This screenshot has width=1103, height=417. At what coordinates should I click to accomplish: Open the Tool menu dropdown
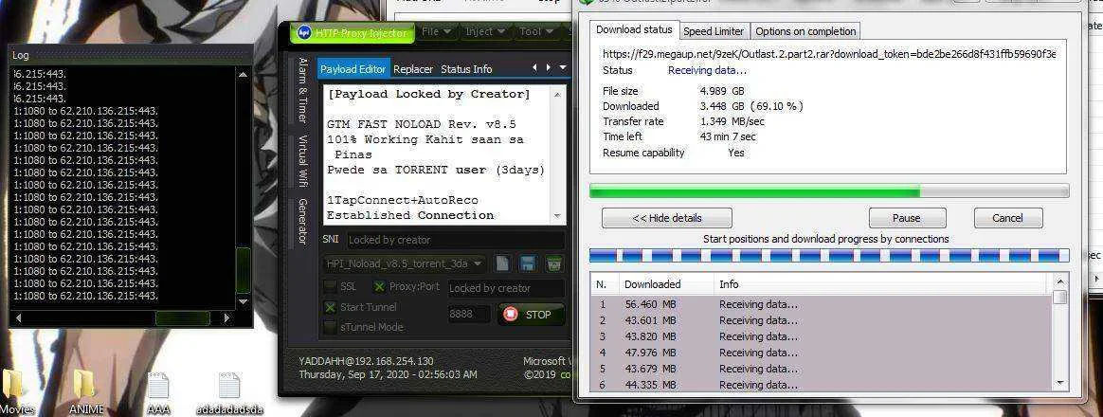click(x=534, y=31)
